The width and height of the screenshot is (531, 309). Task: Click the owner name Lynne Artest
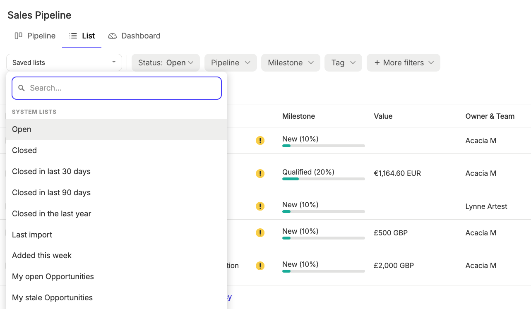(486, 206)
